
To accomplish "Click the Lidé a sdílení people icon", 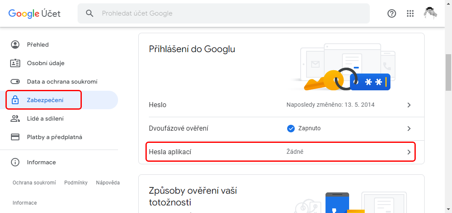I will (x=15, y=118).
